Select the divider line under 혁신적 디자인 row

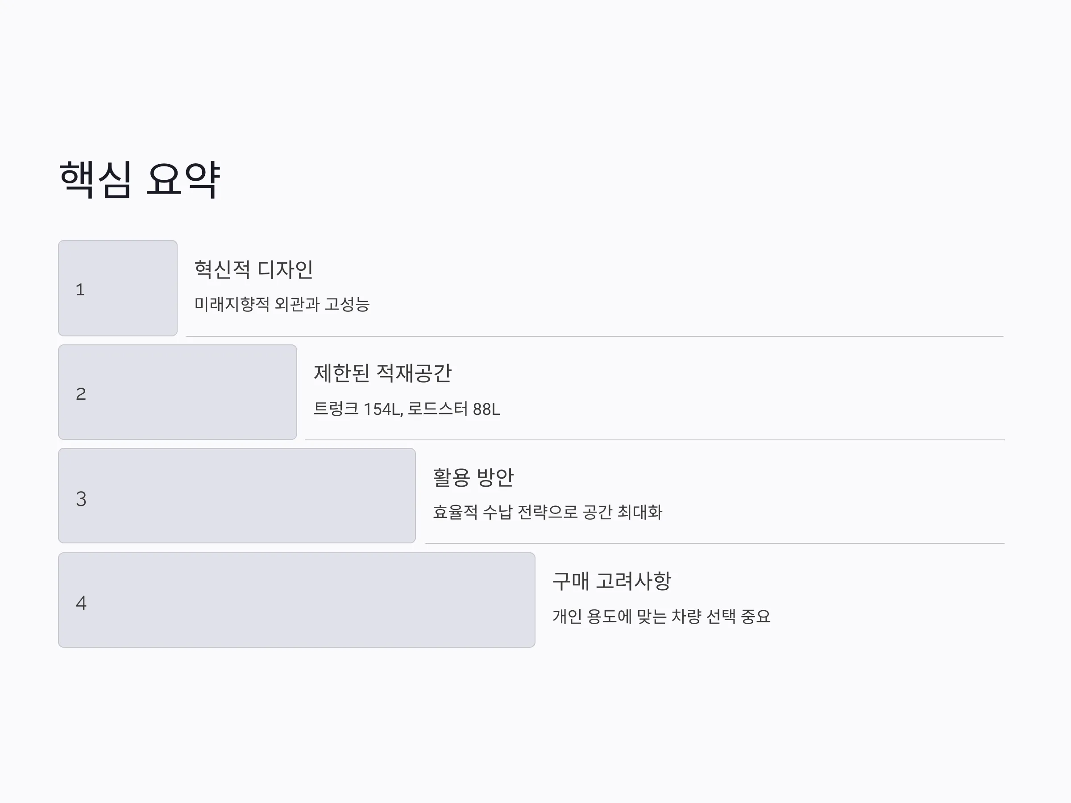[595, 336]
